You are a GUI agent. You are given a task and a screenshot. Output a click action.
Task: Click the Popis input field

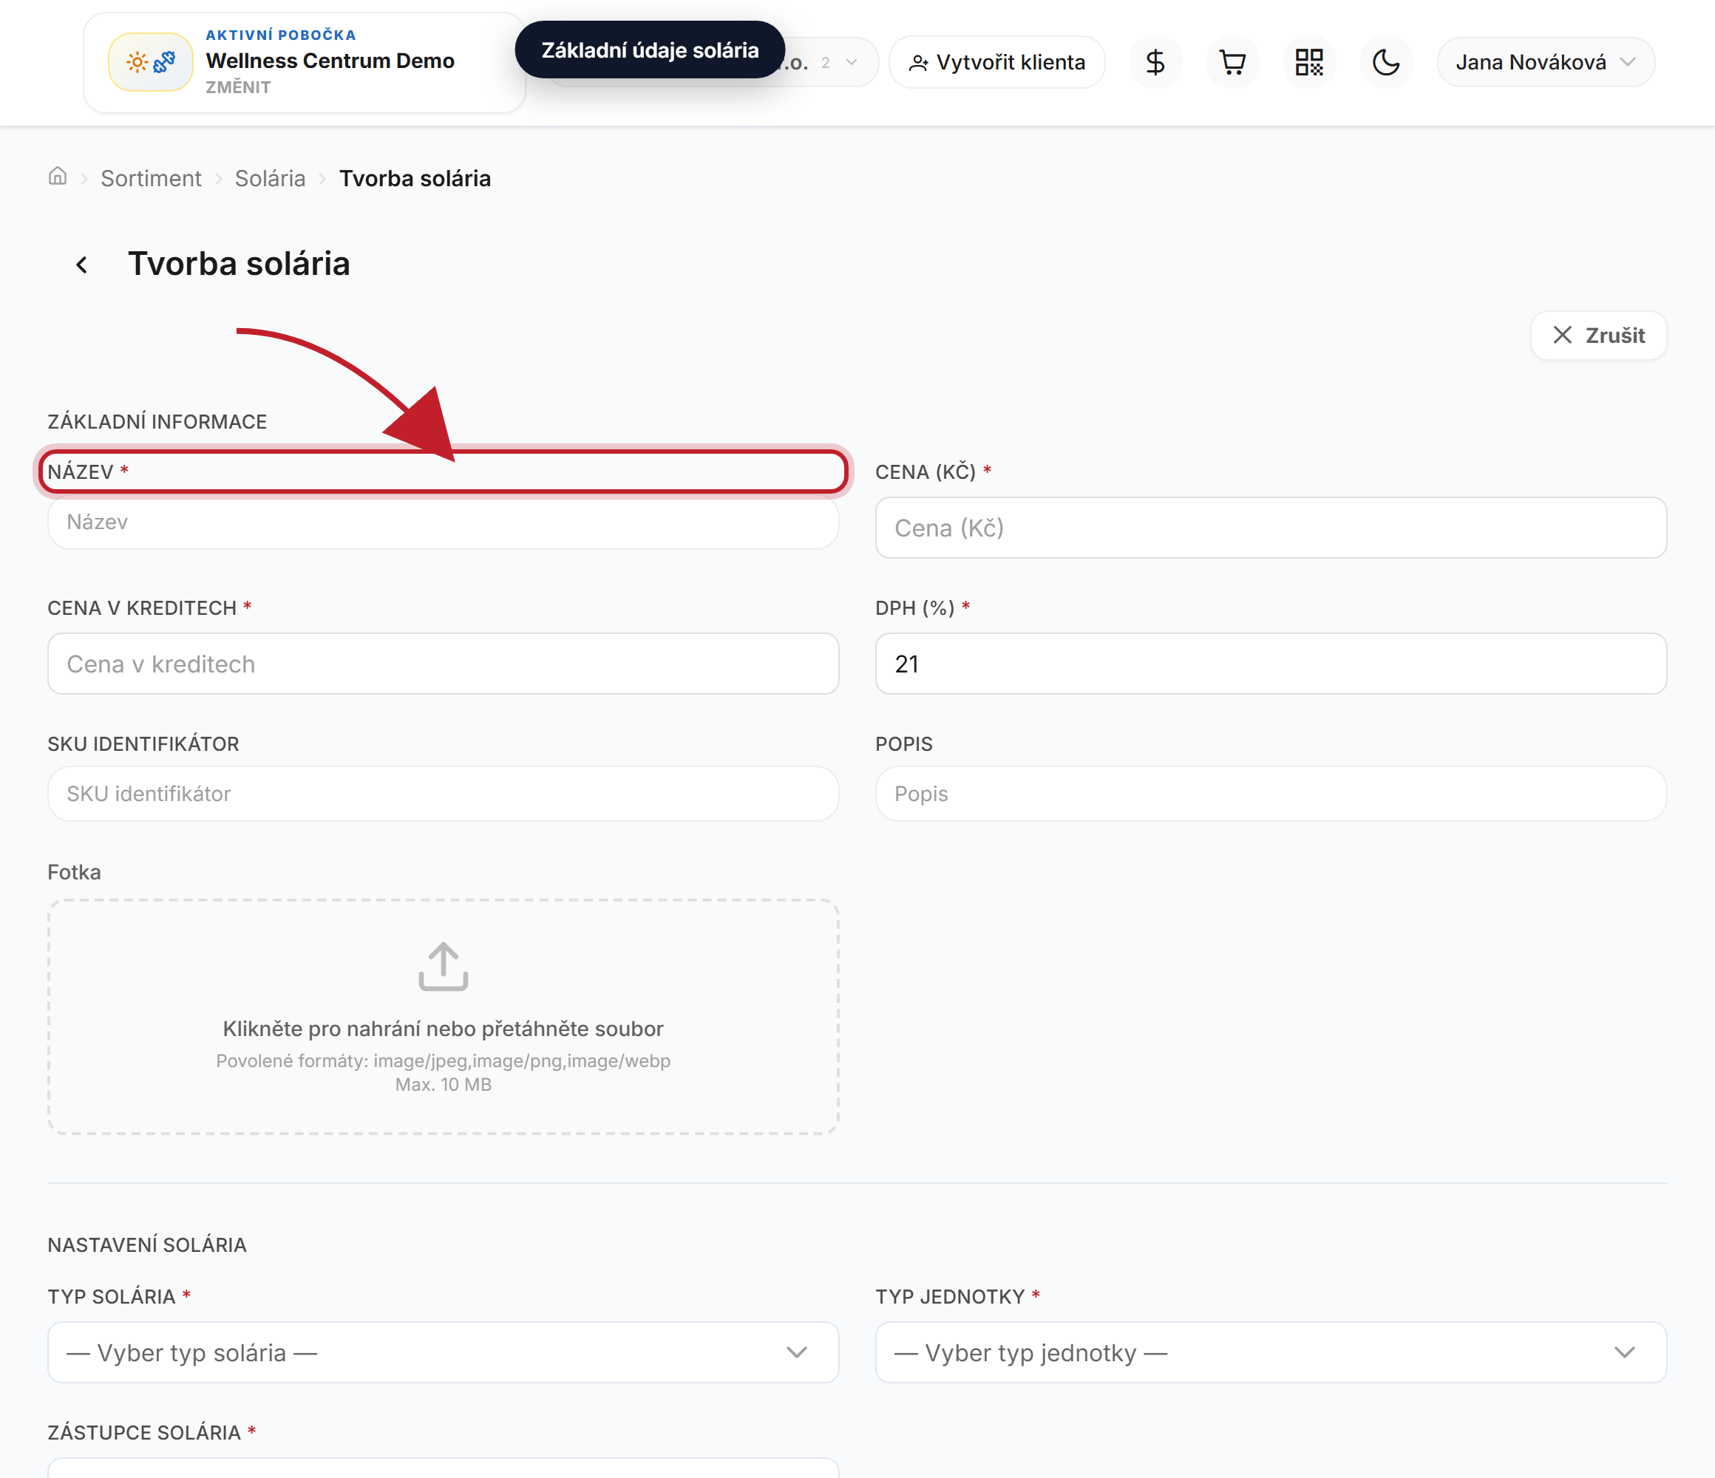pos(1271,794)
